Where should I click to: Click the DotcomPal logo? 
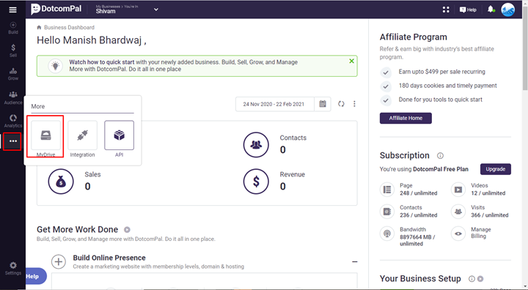pos(56,9)
